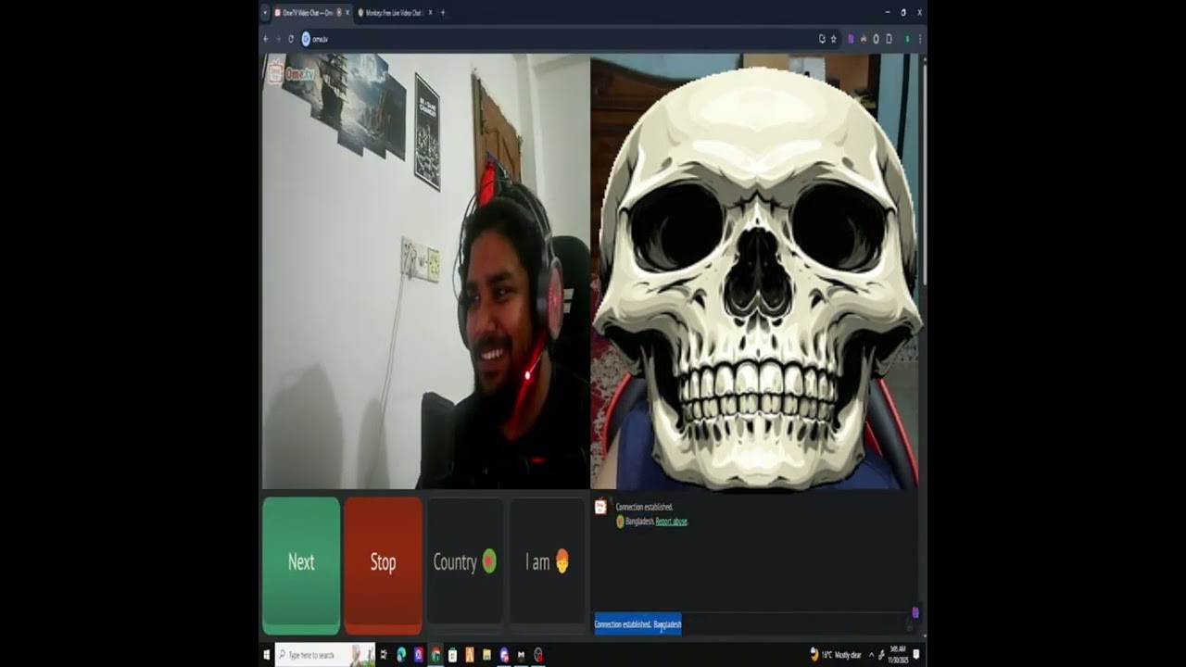The height and width of the screenshot is (667, 1186).
Task: Click the Bangladesh flag icon in chat
Action: pyautogui.click(x=620, y=522)
